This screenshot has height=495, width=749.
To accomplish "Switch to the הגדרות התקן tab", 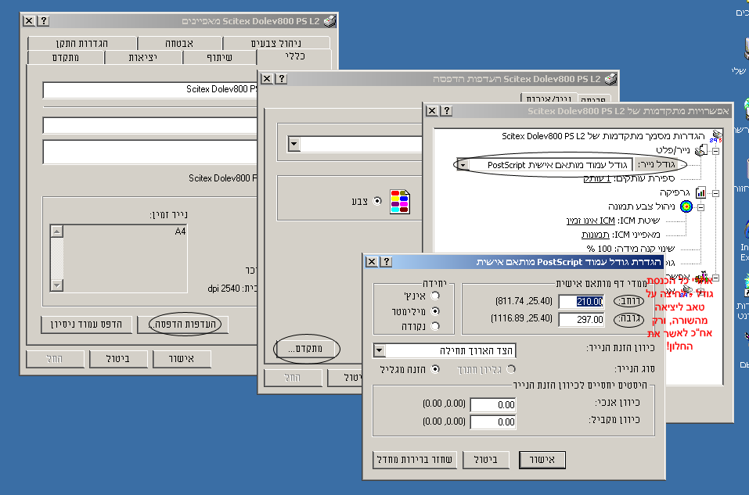I will click(x=82, y=43).
